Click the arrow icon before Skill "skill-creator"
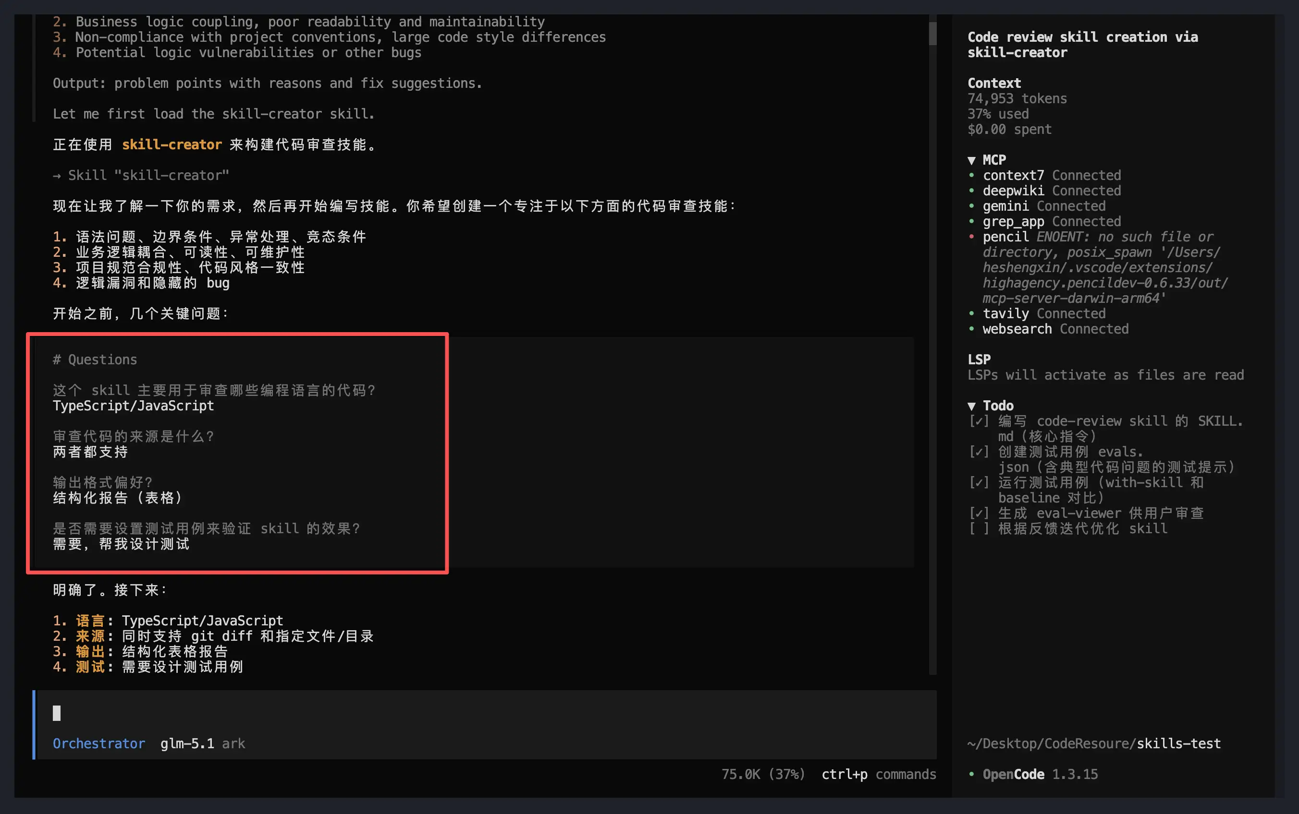The image size is (1299, 814). [x=57, y=176]
